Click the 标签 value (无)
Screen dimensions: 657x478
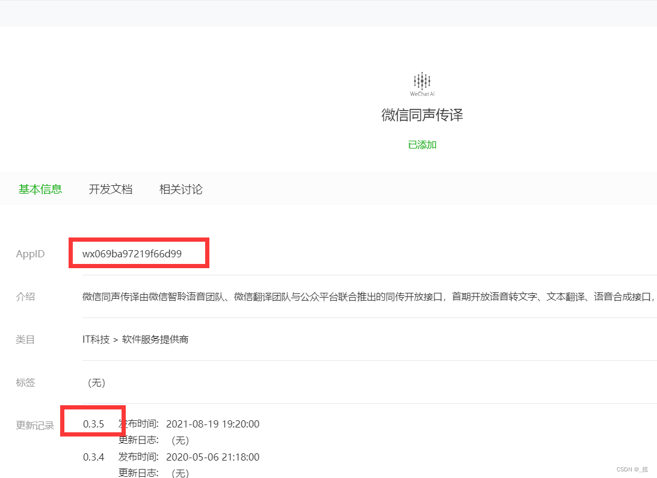click(96, 382)
